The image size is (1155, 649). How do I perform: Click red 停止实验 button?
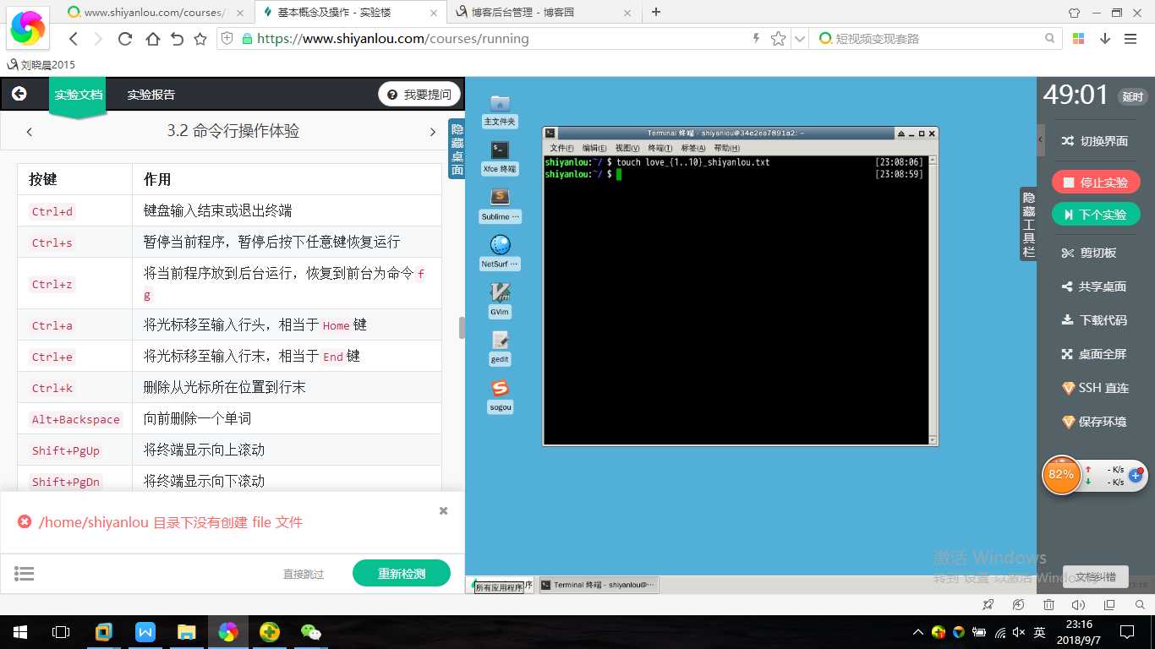(1096, 182)
